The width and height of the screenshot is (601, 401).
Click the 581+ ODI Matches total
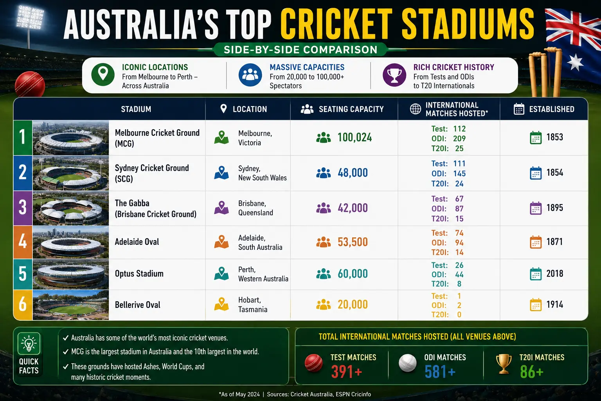pos(440,372)
